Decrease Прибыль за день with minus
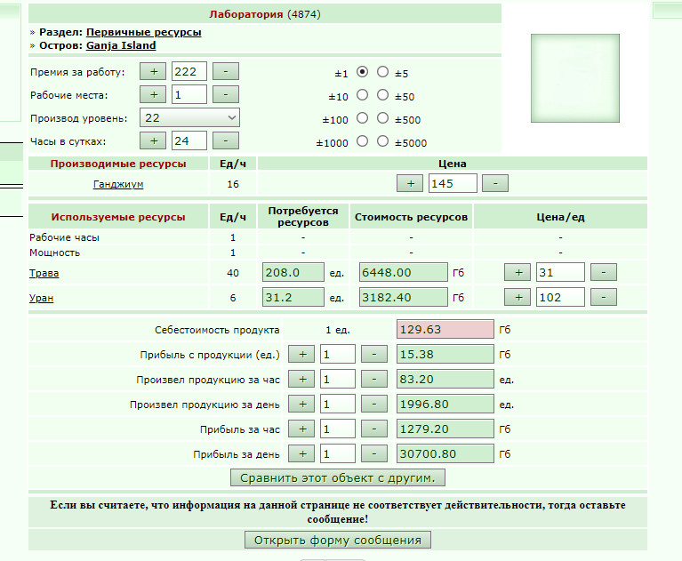This screenshot has width=682, height=561. [374, 453]
